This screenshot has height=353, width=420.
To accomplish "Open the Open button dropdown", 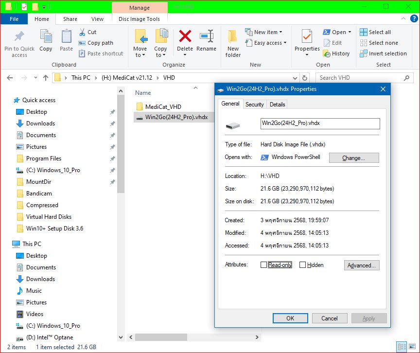I will (350, 32).
